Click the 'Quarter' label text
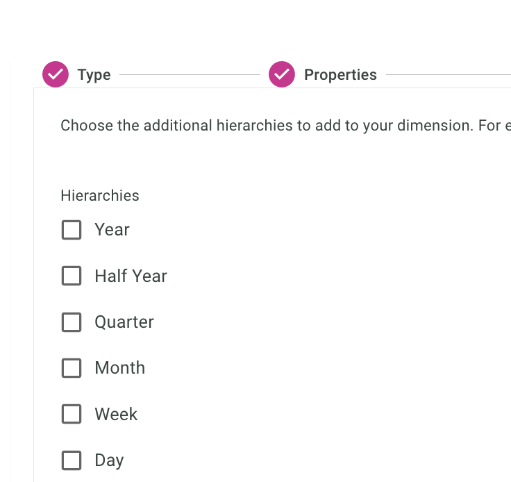Image resolution: width=511 pixels, height=482 pixels. pos(124,322)
